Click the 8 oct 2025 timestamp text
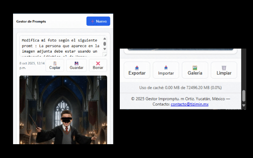 [32, 66]
